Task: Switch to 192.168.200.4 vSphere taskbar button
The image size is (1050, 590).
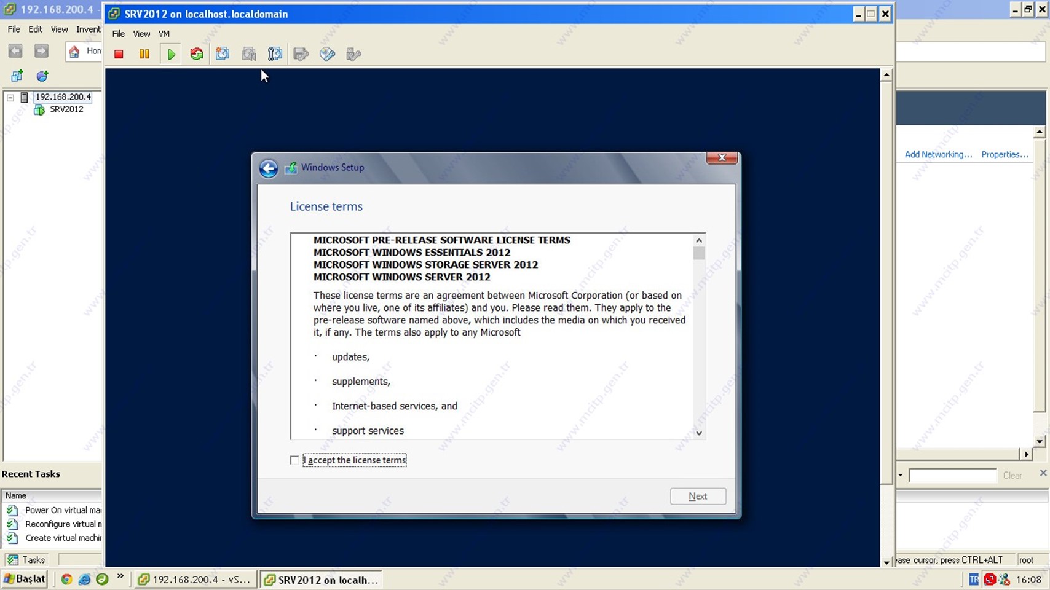Action: [x=195, y=580]
